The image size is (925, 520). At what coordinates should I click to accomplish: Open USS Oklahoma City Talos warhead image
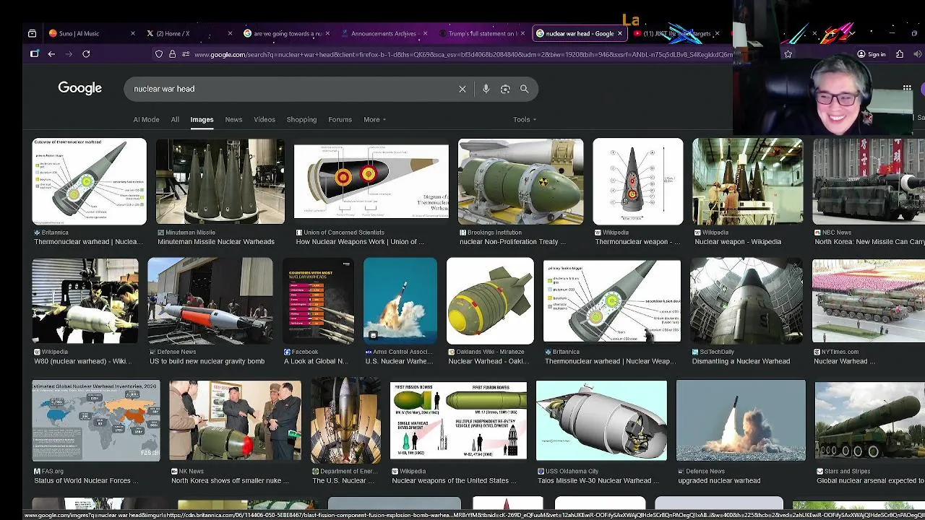(x=601, y=420)
